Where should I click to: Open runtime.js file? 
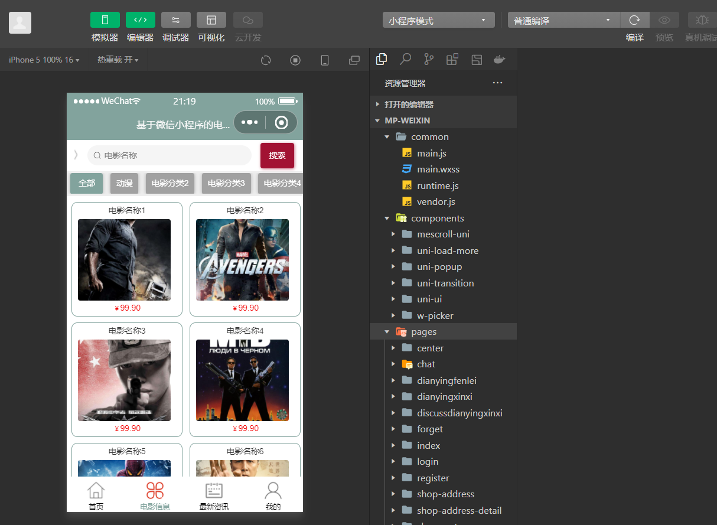click(444, 185)
